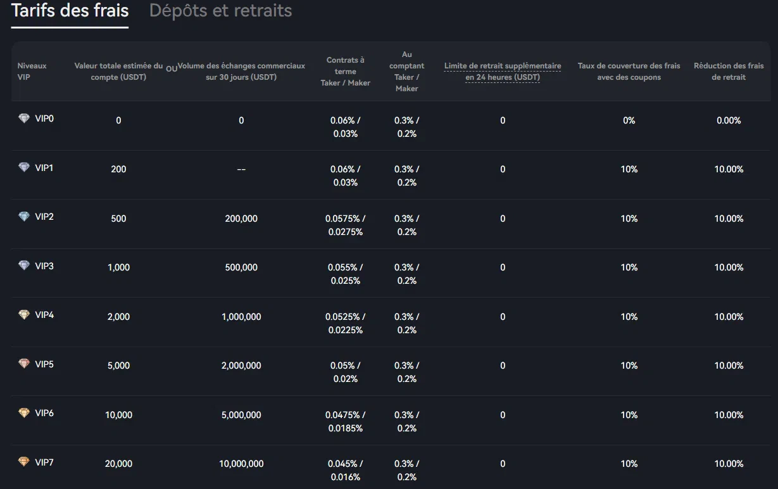The height and width of the screenshot is (489, 778).
Task: Click the Valeur totale estimée du compte header
Action: point(118,72)
